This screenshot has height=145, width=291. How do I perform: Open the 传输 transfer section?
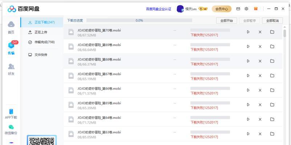11,48
